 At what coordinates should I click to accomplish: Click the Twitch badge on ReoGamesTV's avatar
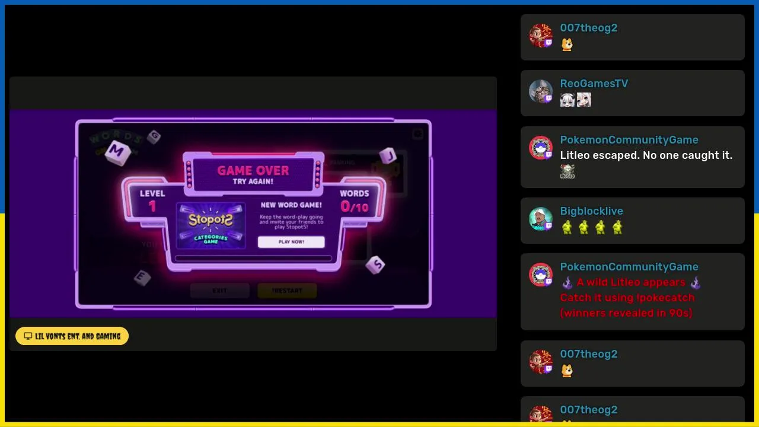pyautogui.click(x=548, y=98)
